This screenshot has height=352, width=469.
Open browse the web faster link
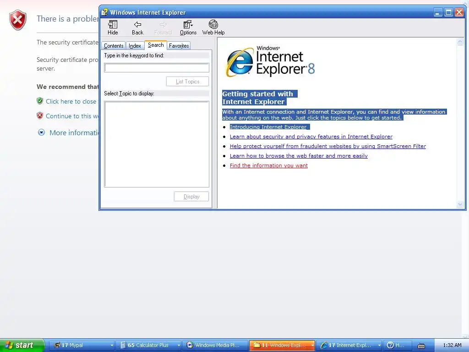point(299,156)
